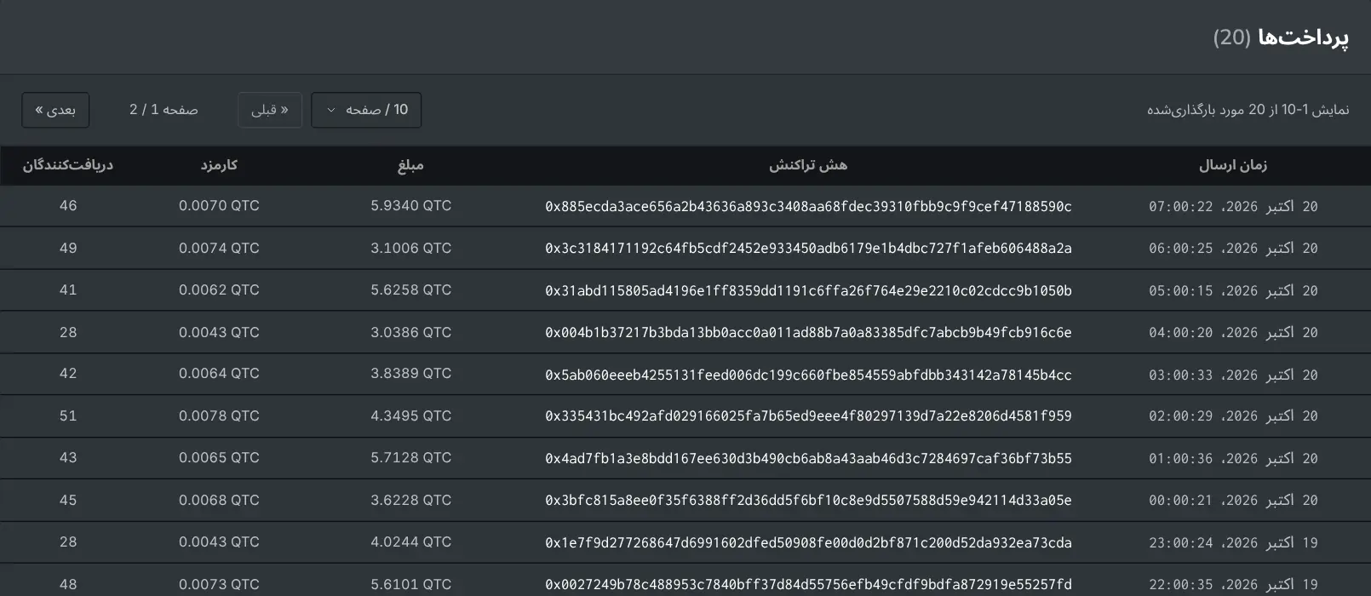
Task: Click the دریافت‌کنندگان column header
Action: [x=68, y=165]
